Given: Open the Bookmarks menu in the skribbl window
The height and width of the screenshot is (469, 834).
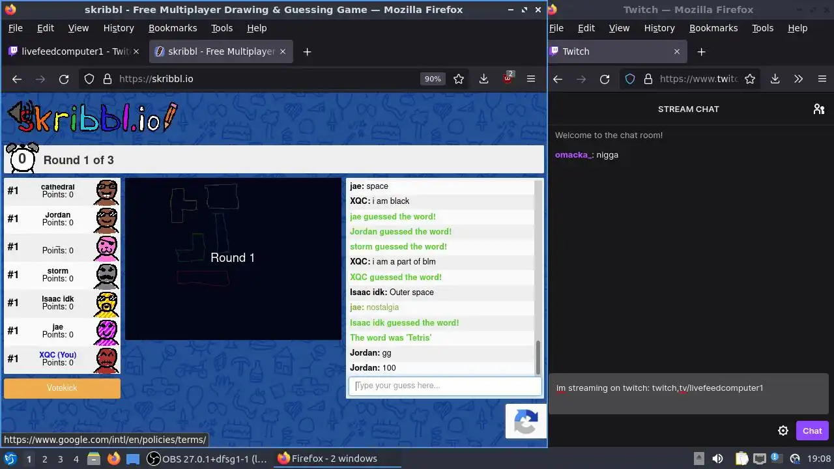Looking at the screenshot, I should (173, 28).
